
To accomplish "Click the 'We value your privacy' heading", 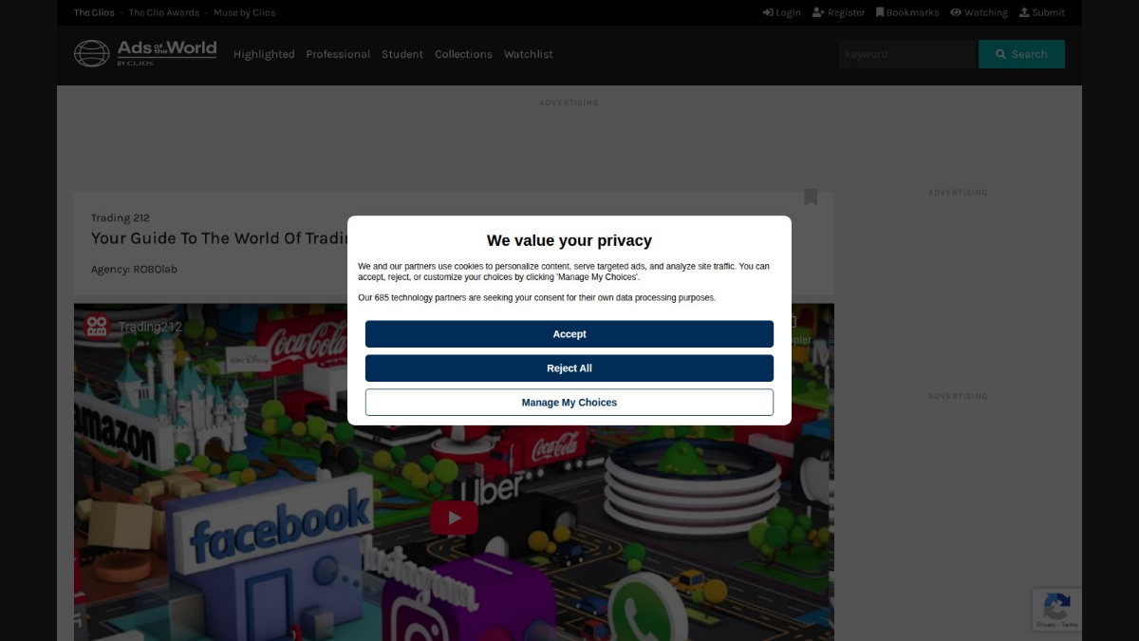I will click(569, 240).
